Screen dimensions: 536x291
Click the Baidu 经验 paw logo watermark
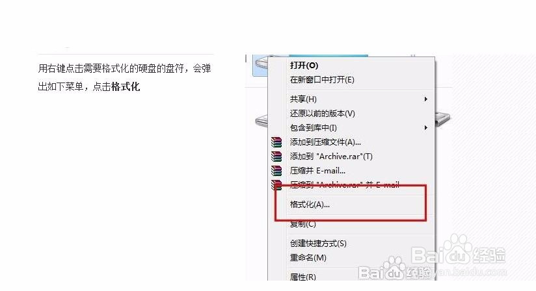[458, 253]
